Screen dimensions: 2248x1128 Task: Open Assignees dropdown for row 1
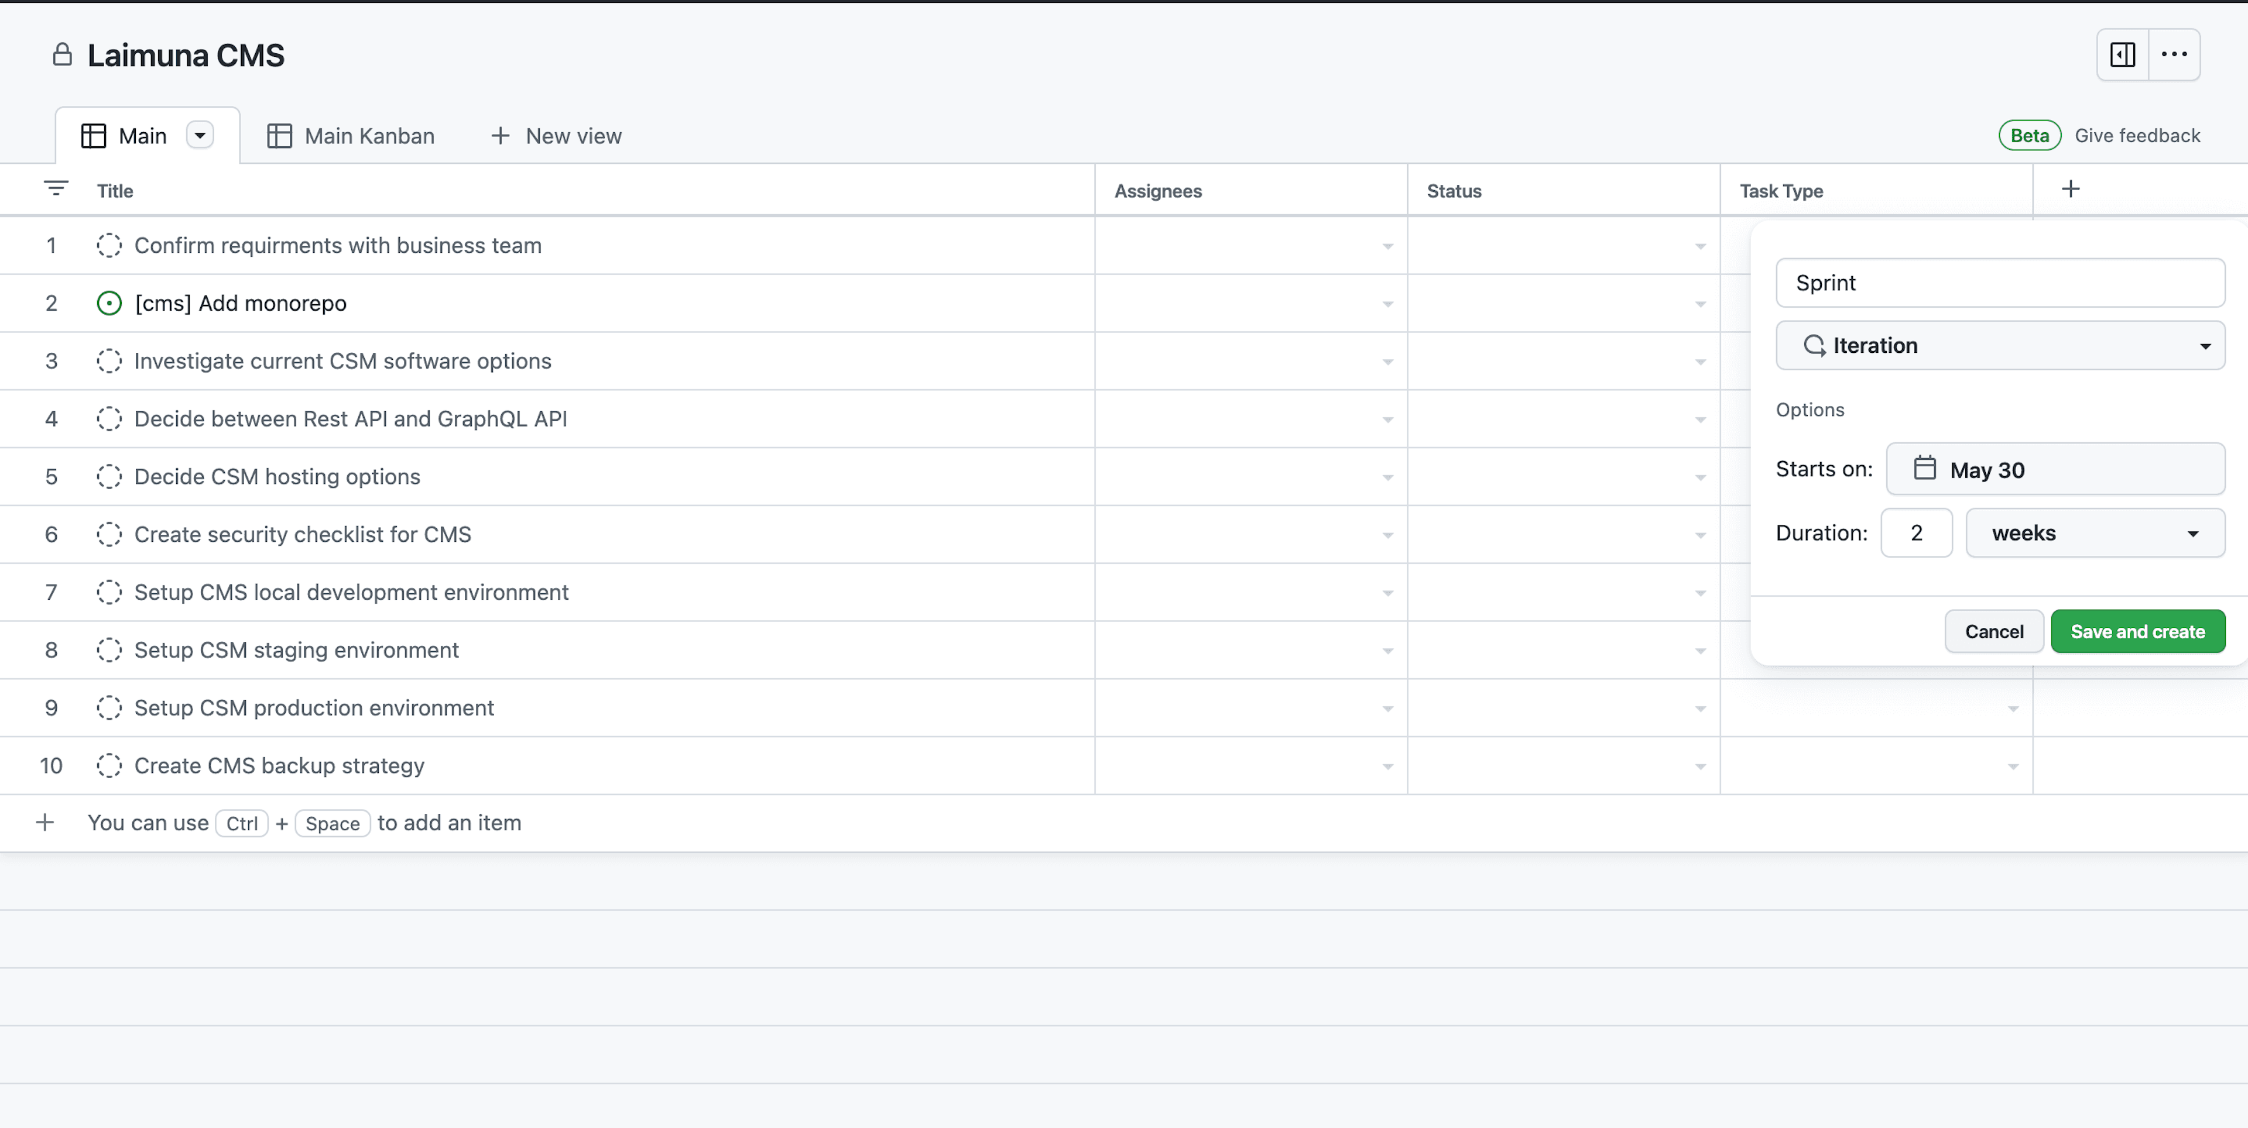1387,247
